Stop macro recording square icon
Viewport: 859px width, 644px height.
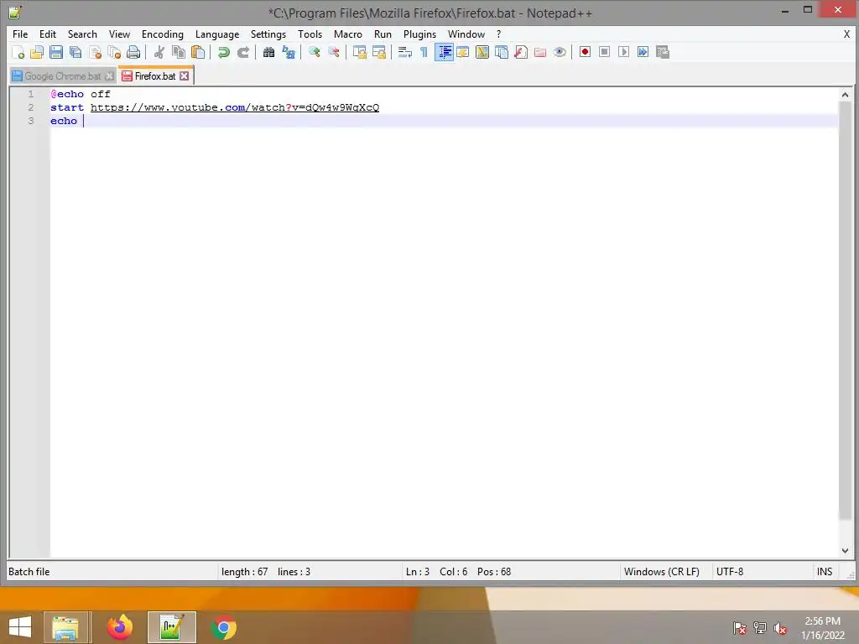coord(604,52)
